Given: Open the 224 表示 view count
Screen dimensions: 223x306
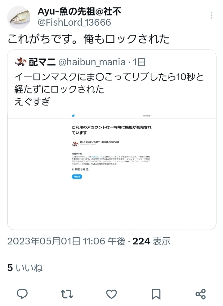Looking at the screenshot, I should click(152, 241).
